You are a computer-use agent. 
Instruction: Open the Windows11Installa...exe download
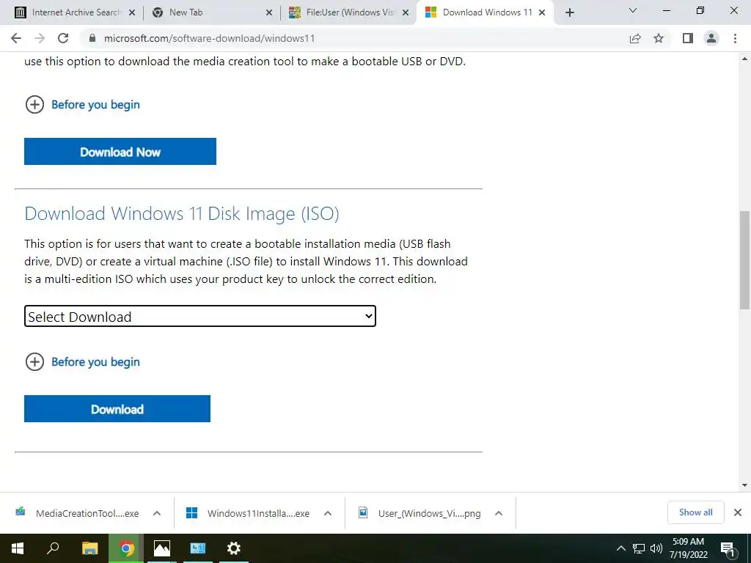click(x=248, y=513)
